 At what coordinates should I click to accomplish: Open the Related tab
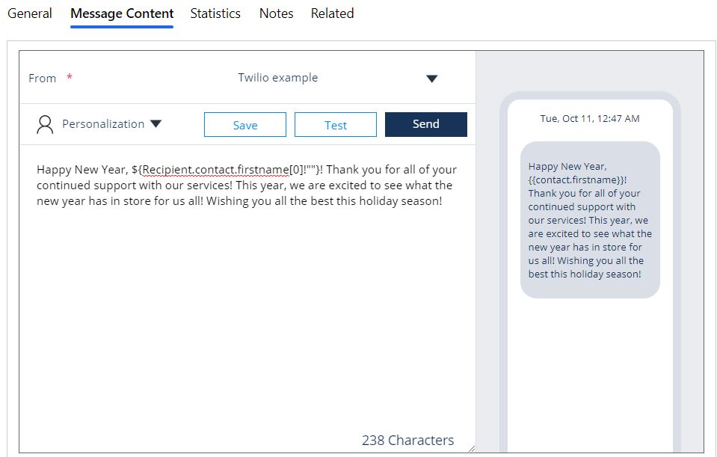tap(333, 13)
